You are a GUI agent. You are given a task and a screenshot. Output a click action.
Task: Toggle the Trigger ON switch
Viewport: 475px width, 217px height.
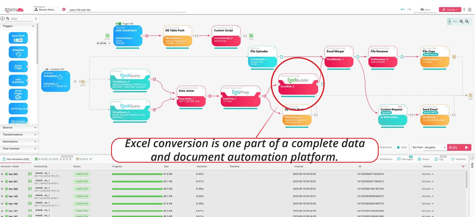(119, 23)
